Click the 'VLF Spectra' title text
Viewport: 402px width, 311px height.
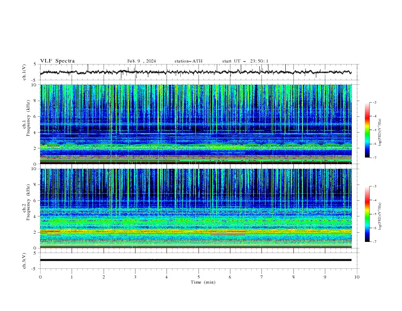point(57,61)
